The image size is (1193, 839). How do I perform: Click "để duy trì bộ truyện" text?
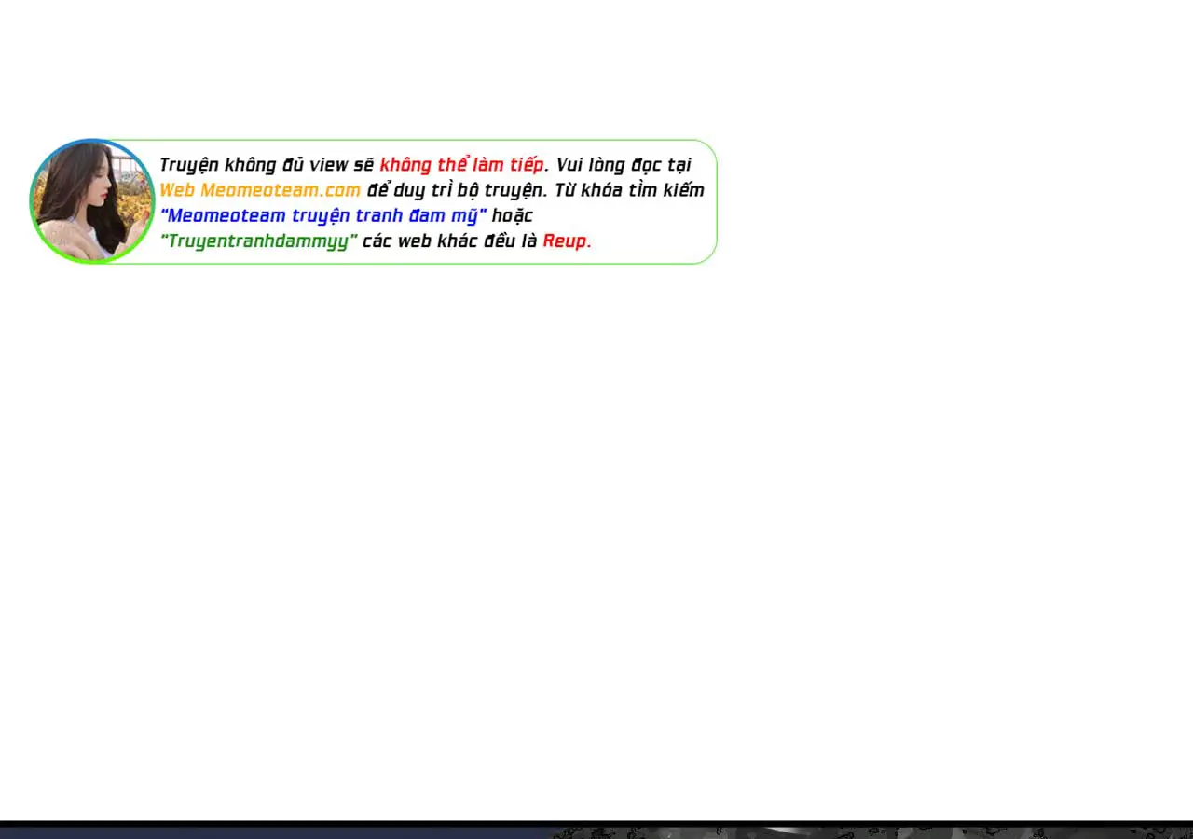click(454, 190)
